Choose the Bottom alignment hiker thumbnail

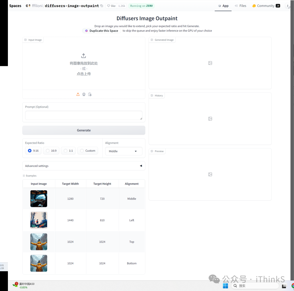tap(39, 263)
